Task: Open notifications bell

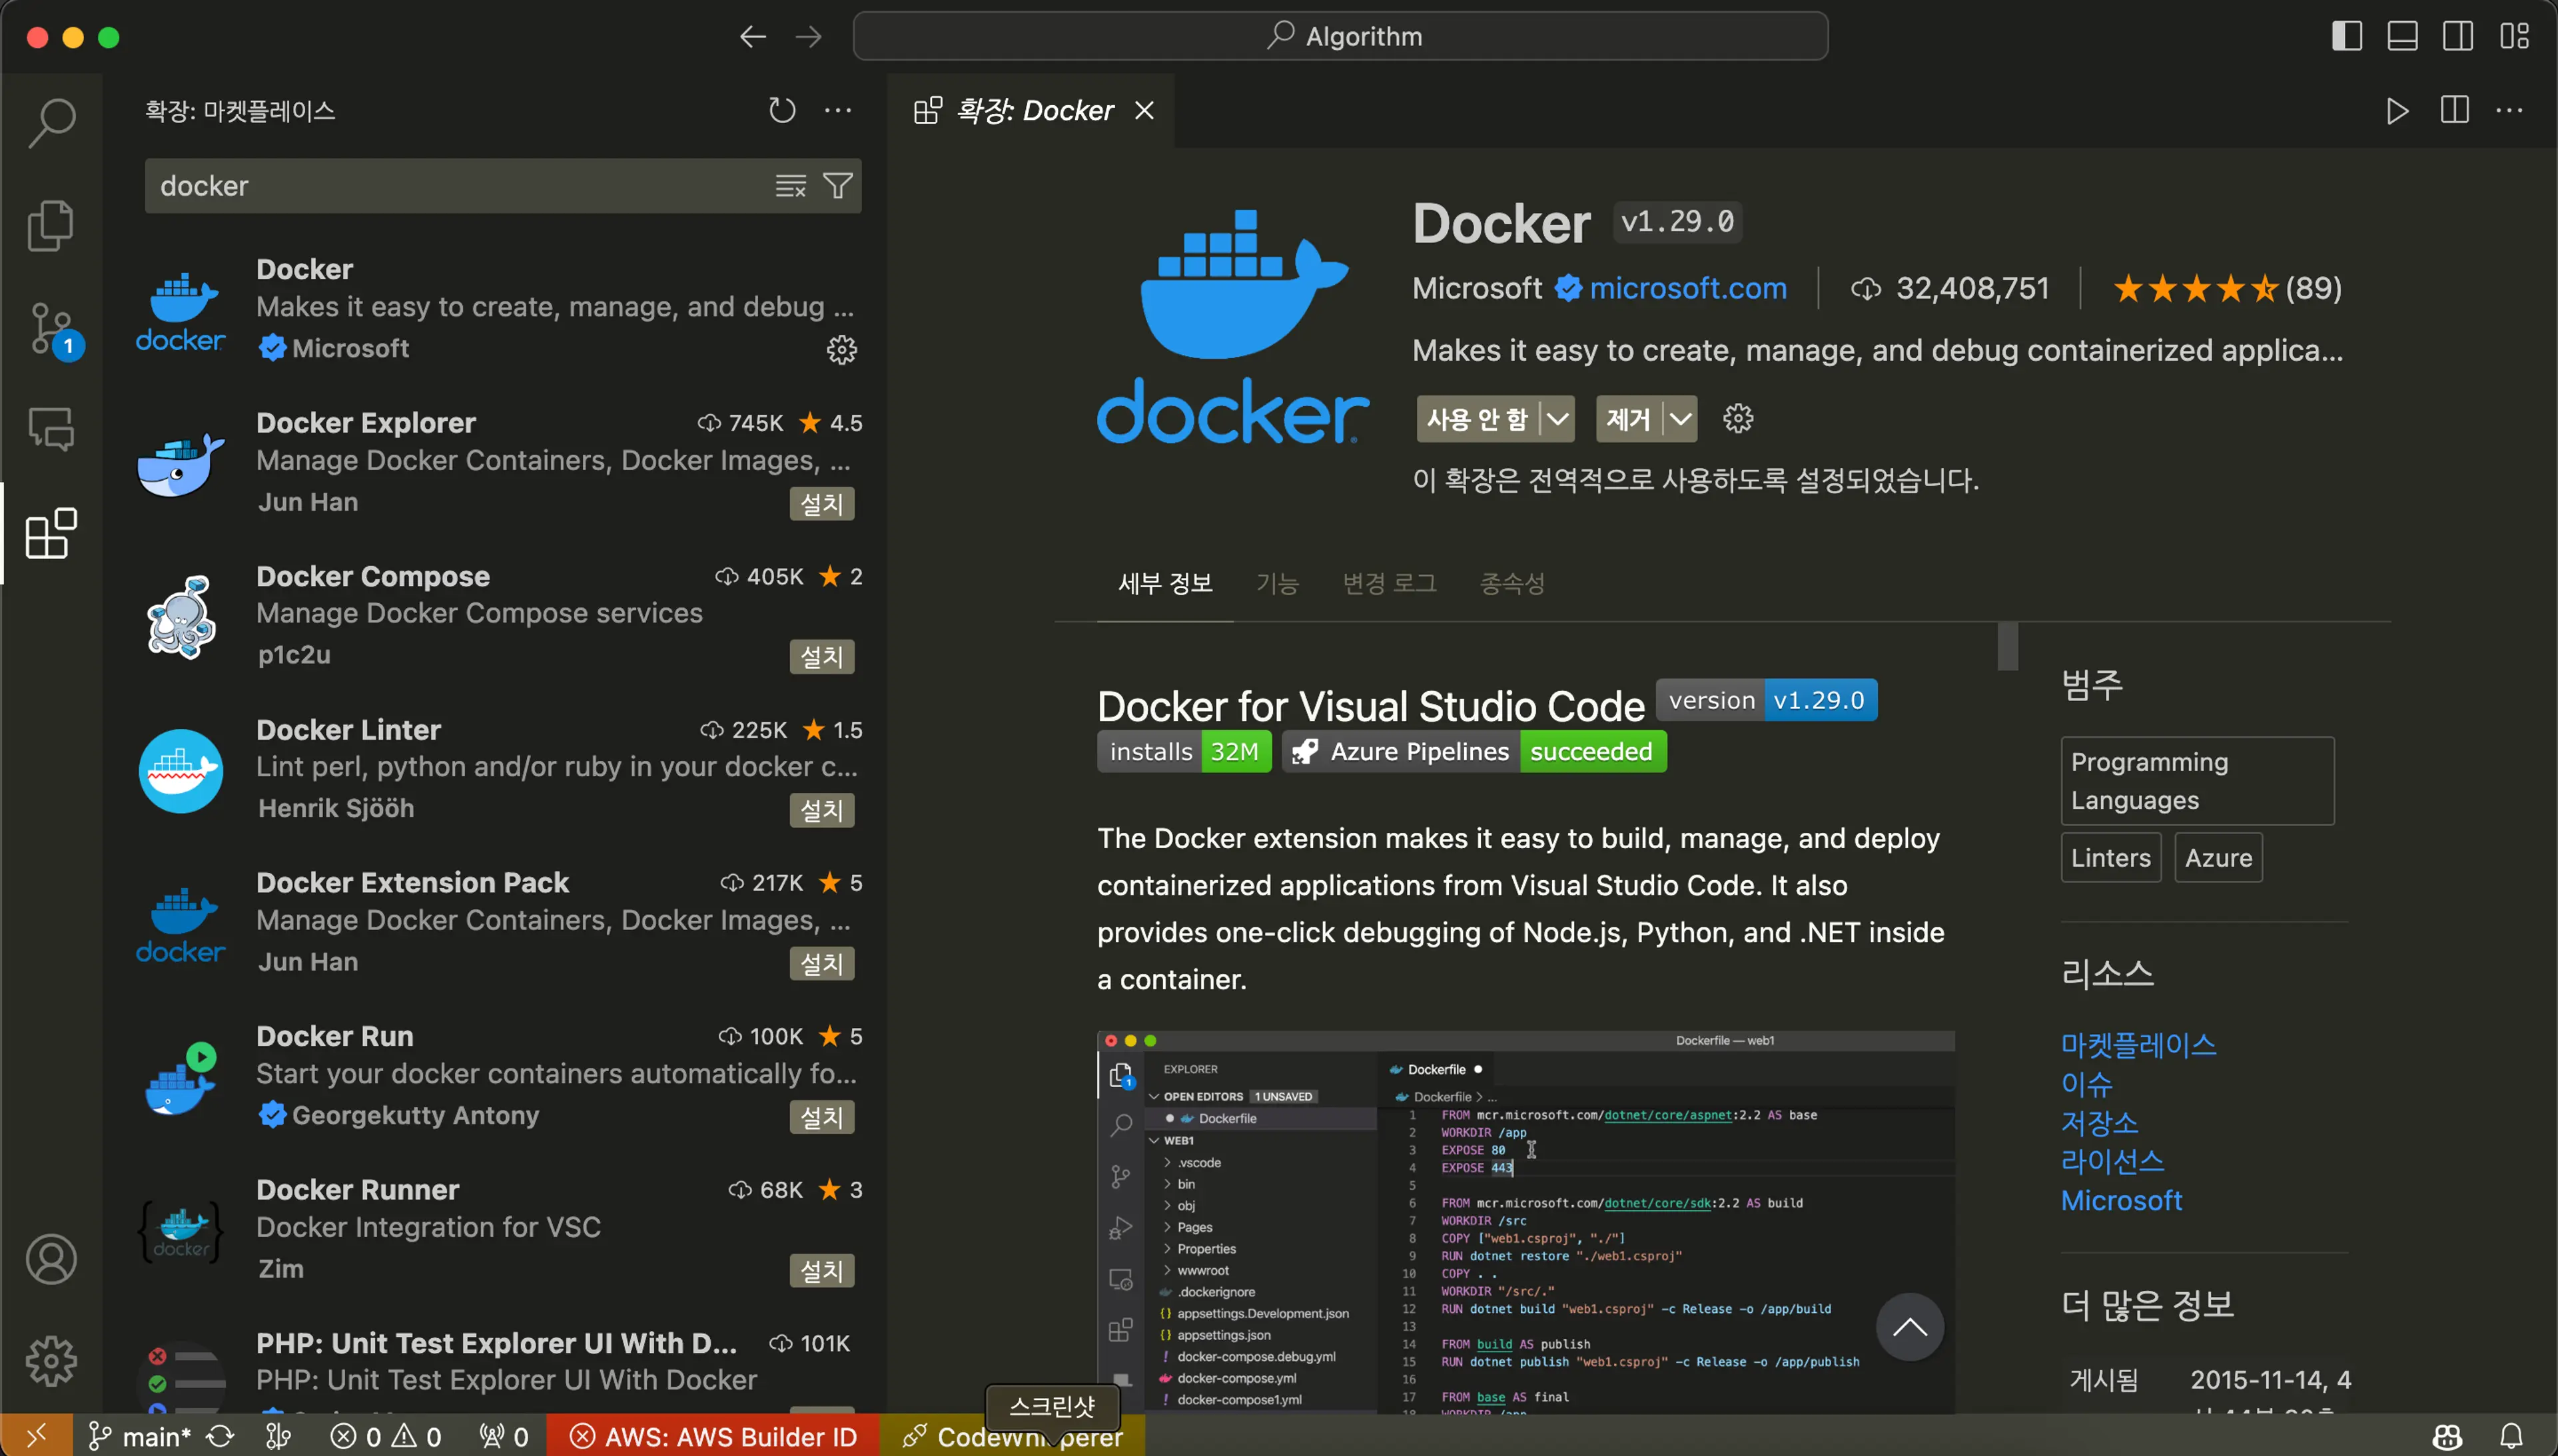Action: (2511, 1436)
